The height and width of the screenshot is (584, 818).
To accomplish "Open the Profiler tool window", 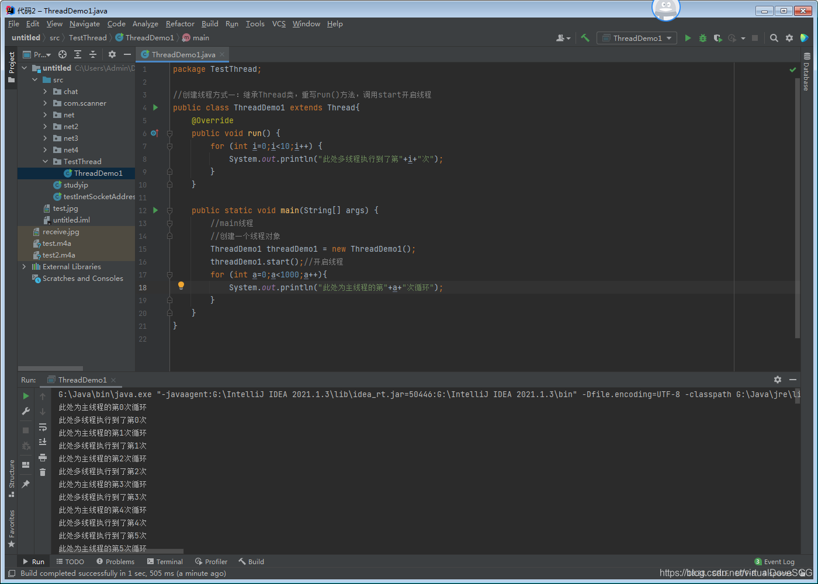I will point(212,562).
